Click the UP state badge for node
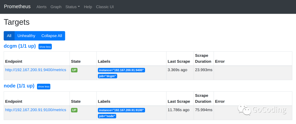The image size is (296, 124). (x=74, y=110)
